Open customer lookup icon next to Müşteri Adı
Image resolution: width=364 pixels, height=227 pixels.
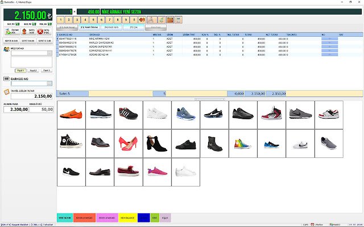pos(6,49)
